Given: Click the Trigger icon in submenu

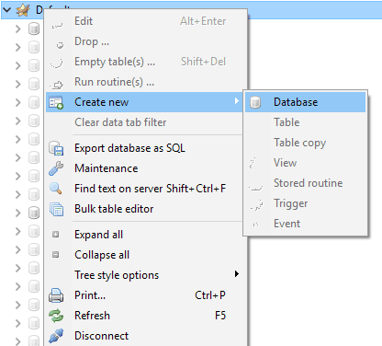Looking at the screenshot, I should (256, 205).
